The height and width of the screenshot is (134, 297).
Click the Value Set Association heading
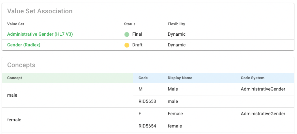click(40, 11)
